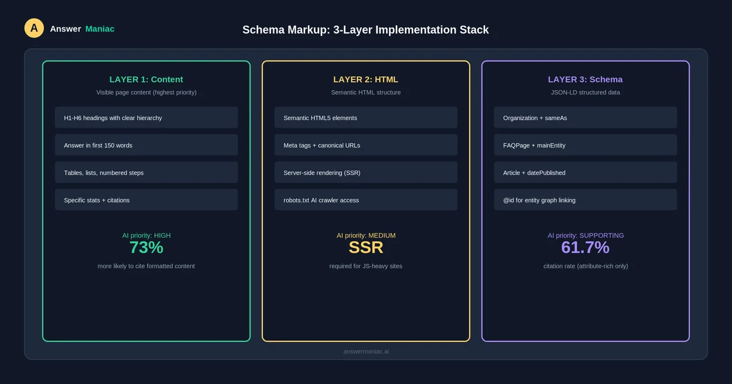Click 'Article + datePublished' row

[x=586, y=172]
